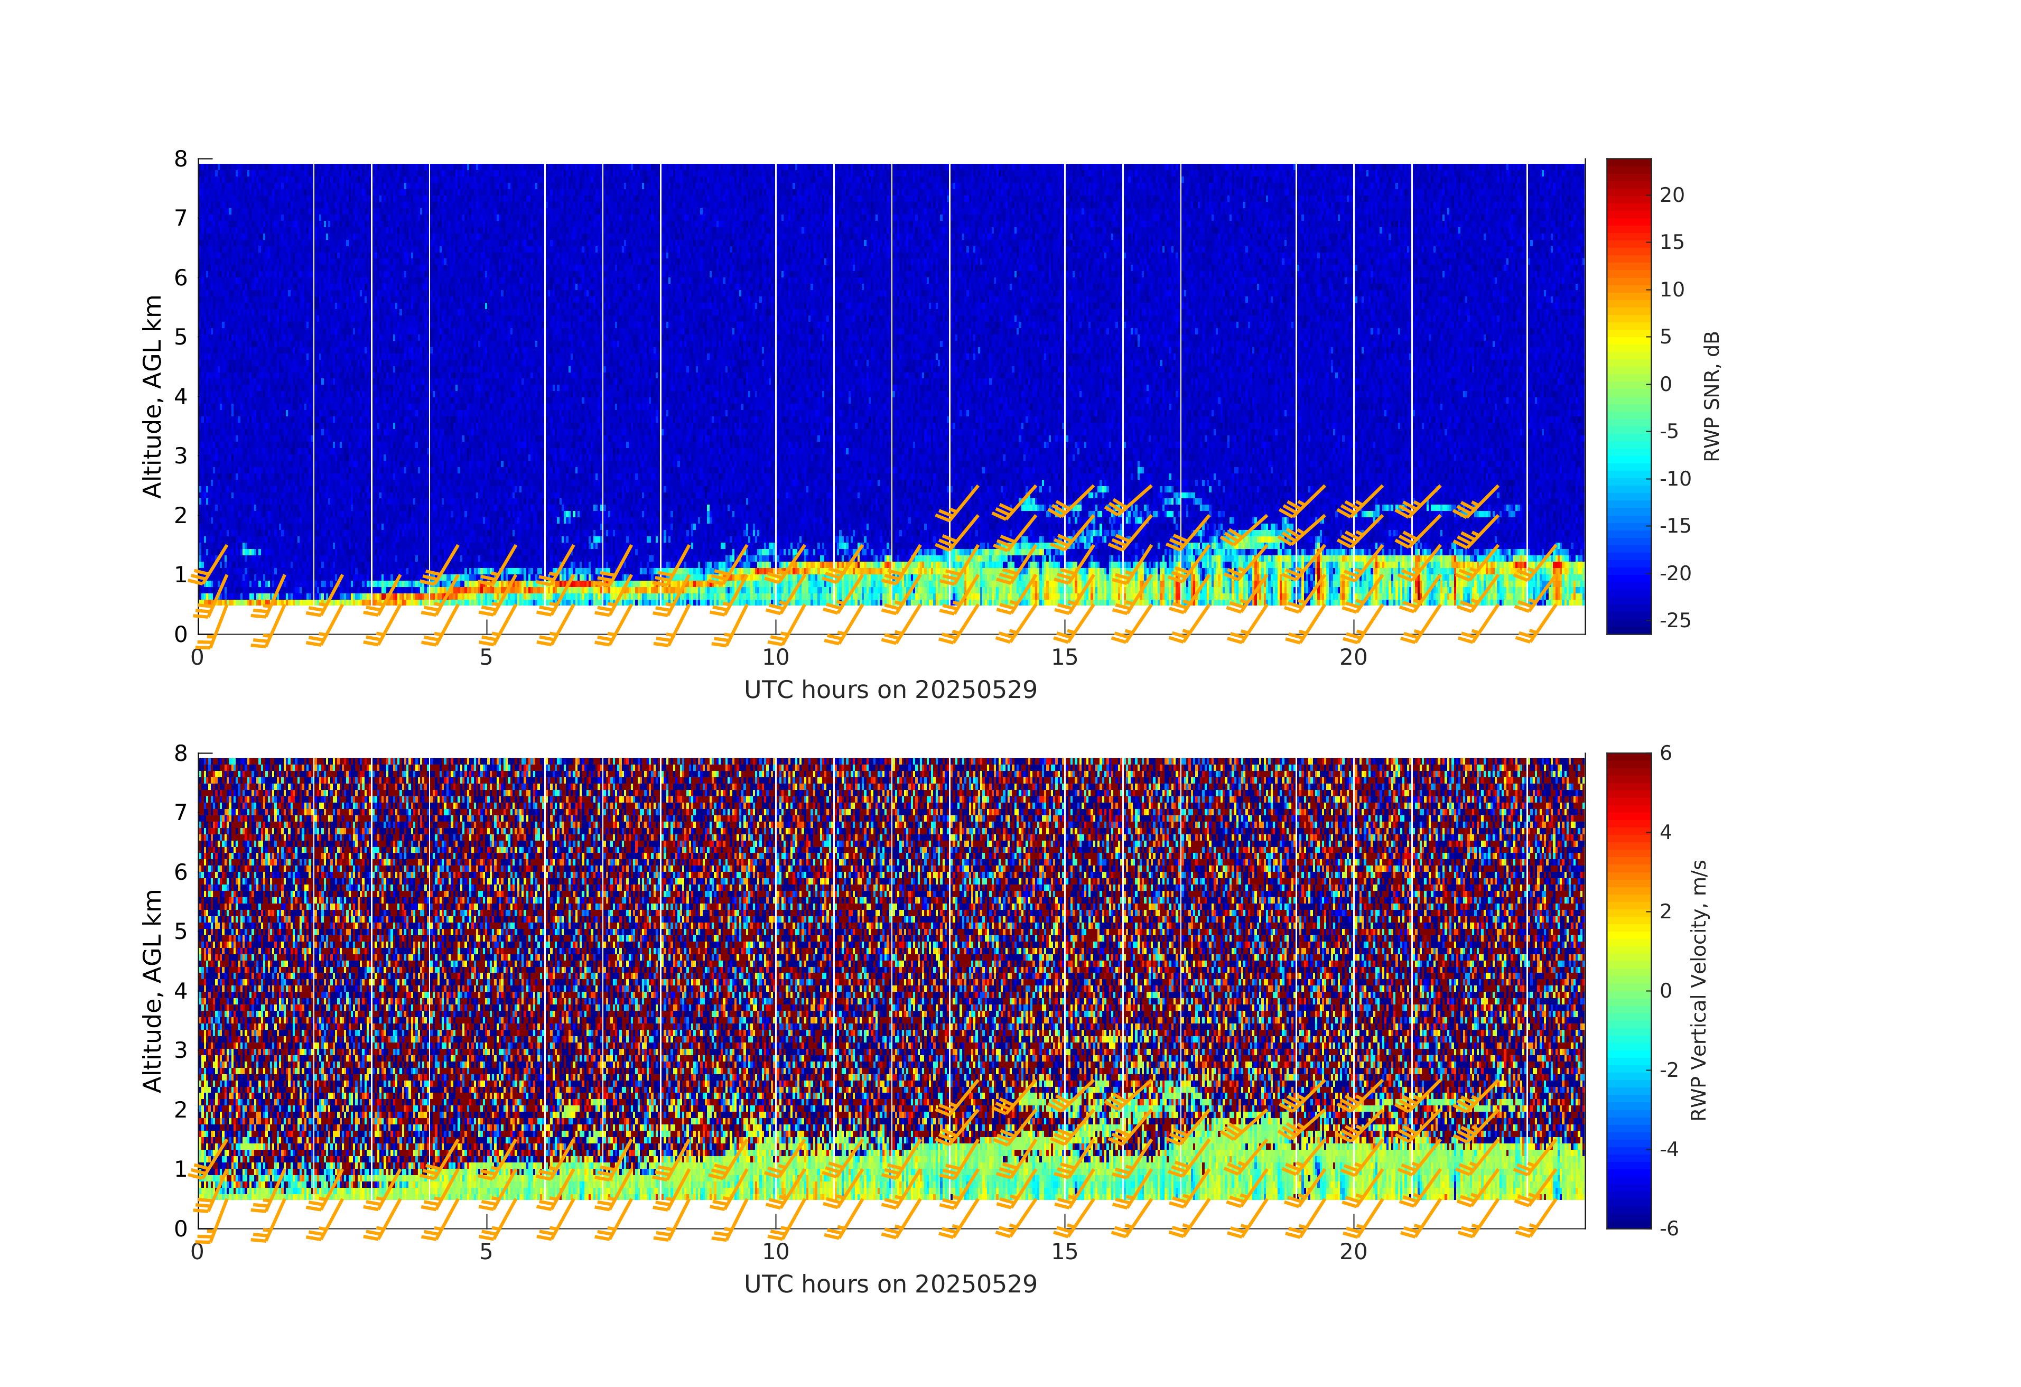This screenshot has width=2021, height=1387.
Task: Click the '4' altitude tick on the bottom plot
Action: click(181, 991)
